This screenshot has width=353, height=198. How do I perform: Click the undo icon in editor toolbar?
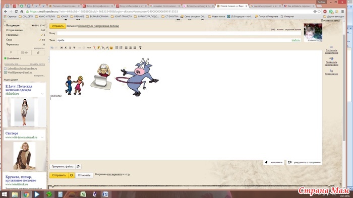(x=52, y=48)
